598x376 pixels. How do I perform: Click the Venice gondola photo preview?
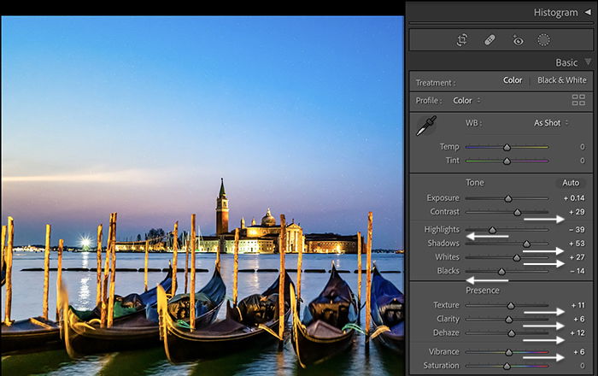202,196
